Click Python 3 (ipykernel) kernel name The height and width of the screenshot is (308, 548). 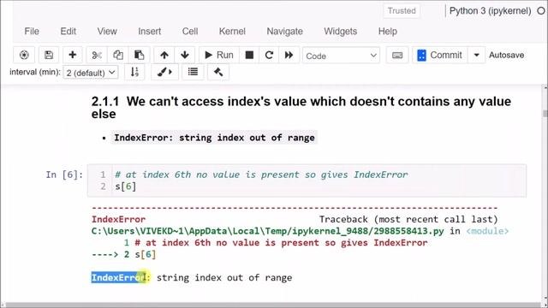[x=490, y=11]
